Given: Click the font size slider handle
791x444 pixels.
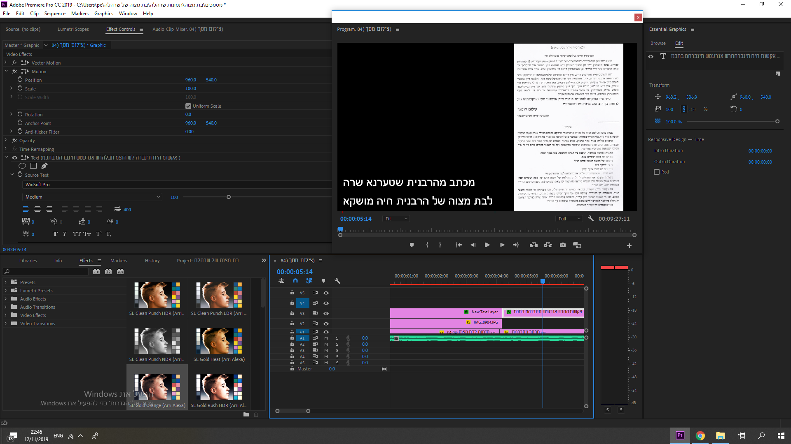Looking at the screenshot, I should point(229,197).
